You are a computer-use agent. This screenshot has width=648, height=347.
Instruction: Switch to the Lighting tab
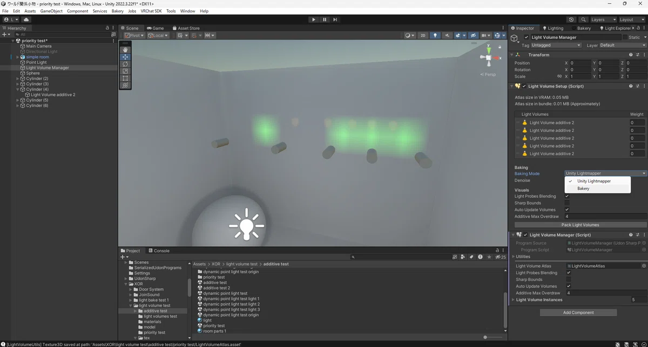552,28
